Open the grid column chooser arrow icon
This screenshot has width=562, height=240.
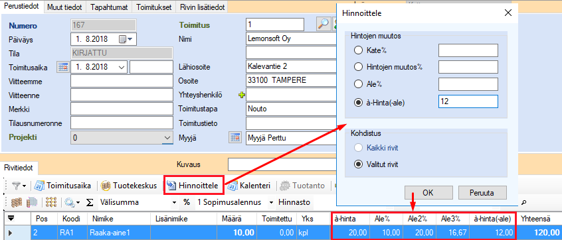[x=11, y=218]
